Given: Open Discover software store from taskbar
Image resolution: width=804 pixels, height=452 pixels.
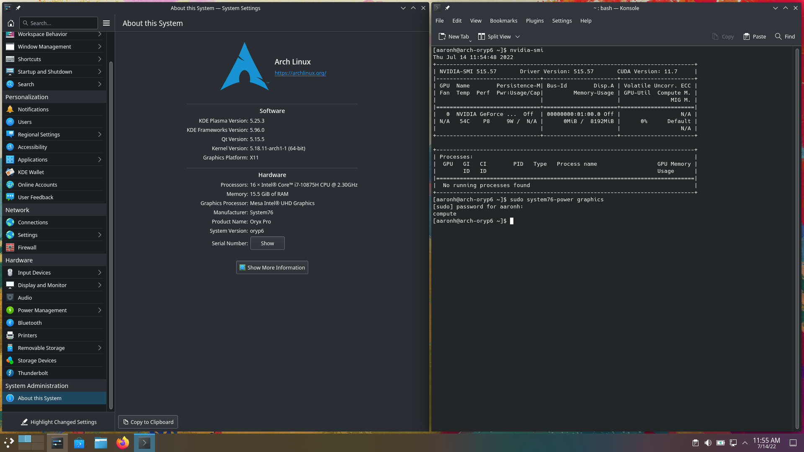Looking at the screenshot, I should [79, 442].
